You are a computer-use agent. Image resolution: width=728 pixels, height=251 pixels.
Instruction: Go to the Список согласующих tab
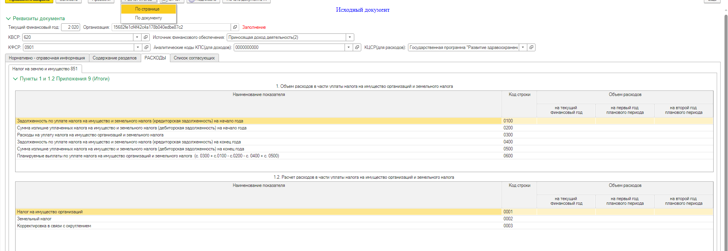click(x=194, y=58)
